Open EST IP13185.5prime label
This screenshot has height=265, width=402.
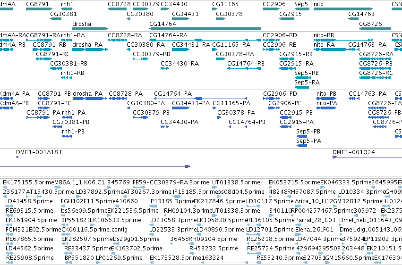pyautogui.click(x=195, y=192)
